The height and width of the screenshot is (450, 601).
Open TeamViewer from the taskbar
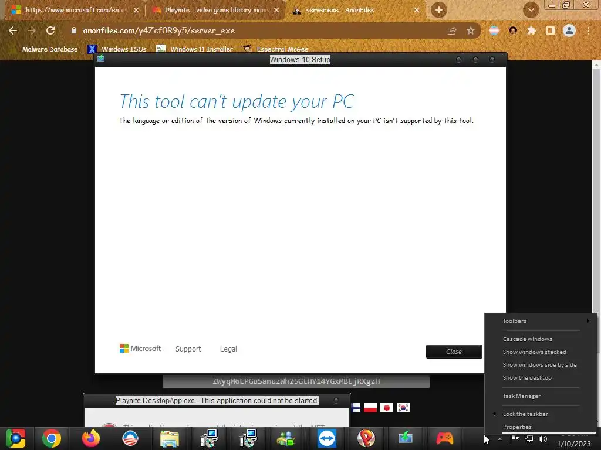(326, 438)
